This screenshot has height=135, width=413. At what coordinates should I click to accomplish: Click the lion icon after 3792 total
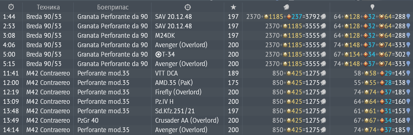[x=323, y=17]
